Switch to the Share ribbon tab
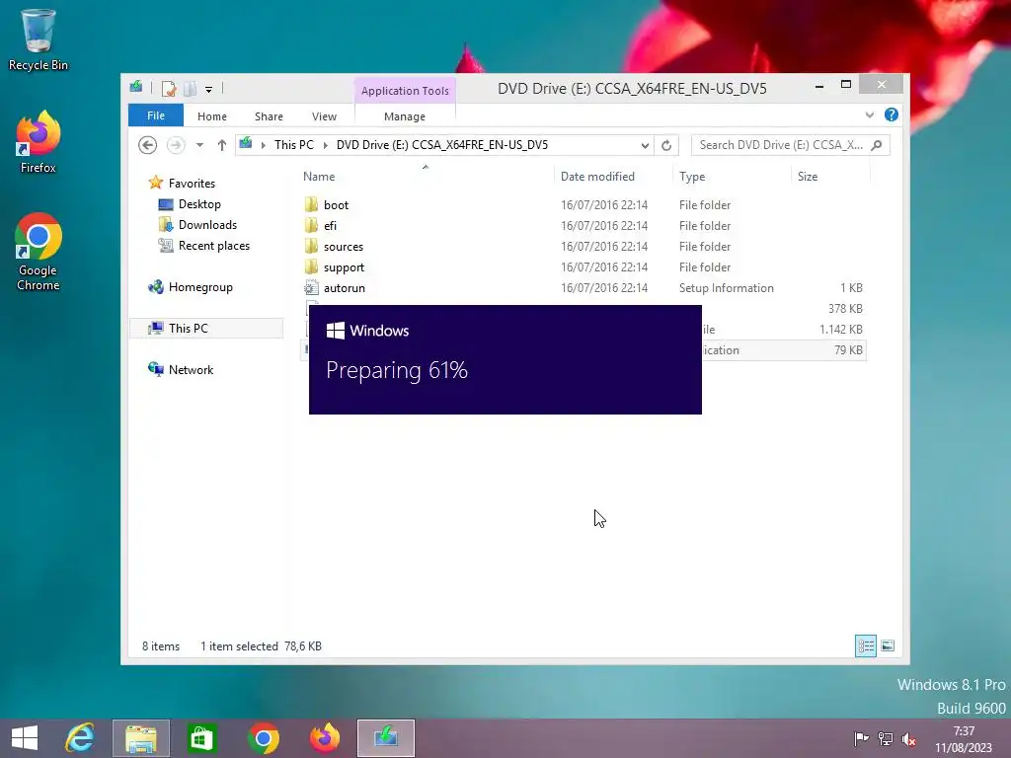1011x758 pixels. pyautogui.click(x=269, y=116)
